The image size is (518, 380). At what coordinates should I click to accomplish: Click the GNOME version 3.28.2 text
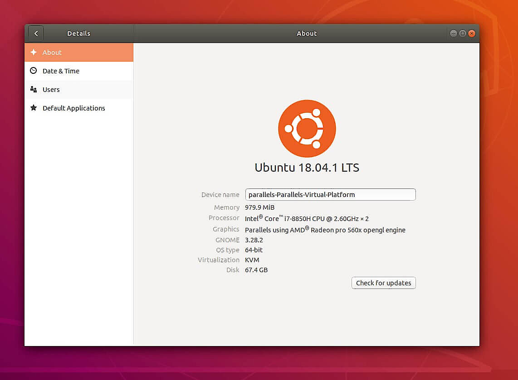[x=254, y=240]
